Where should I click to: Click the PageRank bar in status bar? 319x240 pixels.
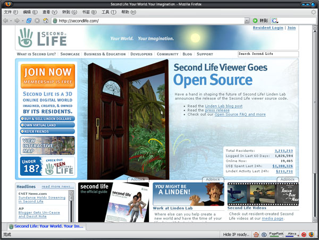click(276, 234)
